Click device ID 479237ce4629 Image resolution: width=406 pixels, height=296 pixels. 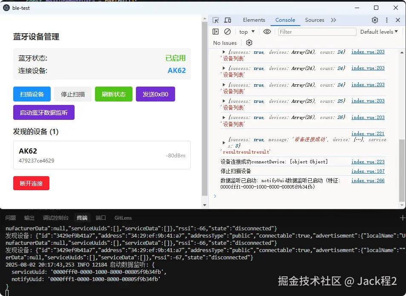coord(37,161)
